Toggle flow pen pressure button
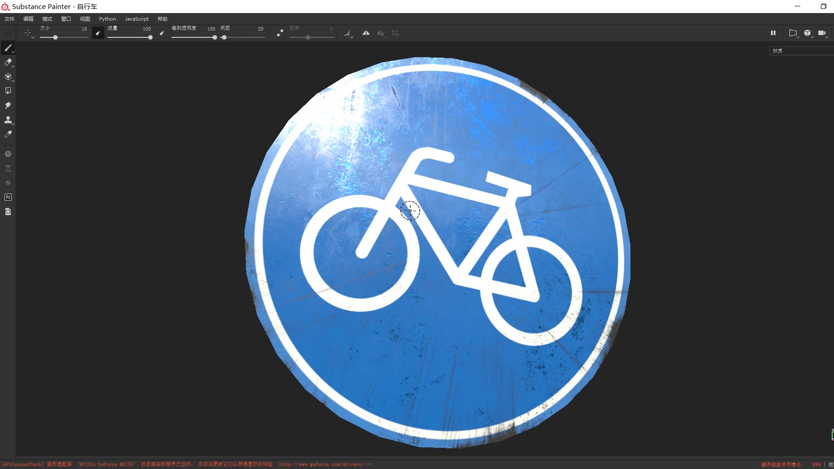This screenshot has width=834, height=469. (162, 33)
